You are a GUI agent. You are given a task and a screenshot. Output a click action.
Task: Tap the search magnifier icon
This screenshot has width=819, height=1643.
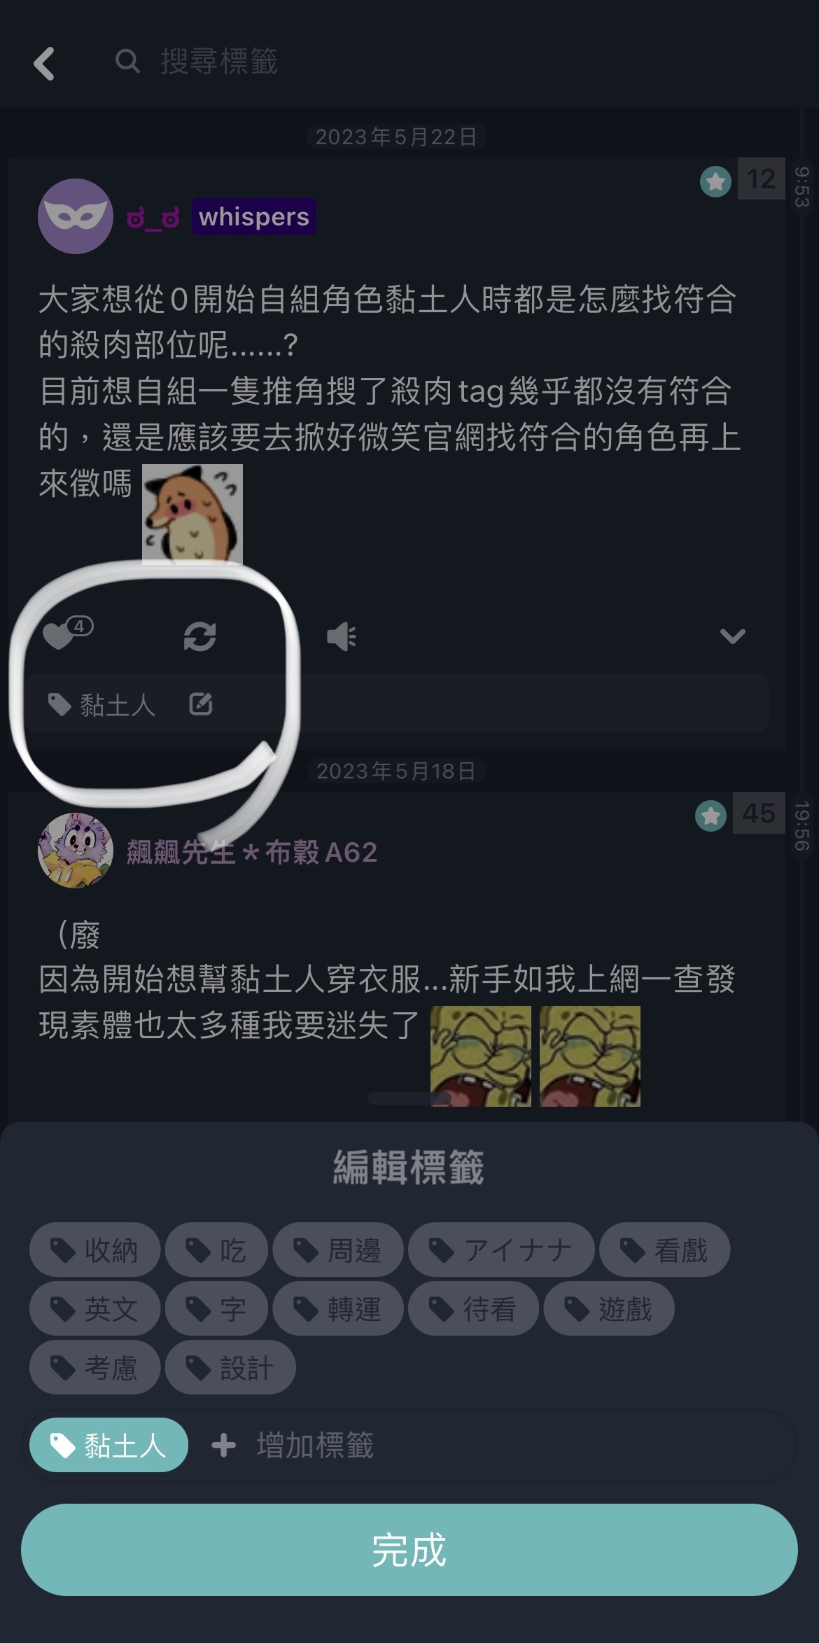[127, 62]
